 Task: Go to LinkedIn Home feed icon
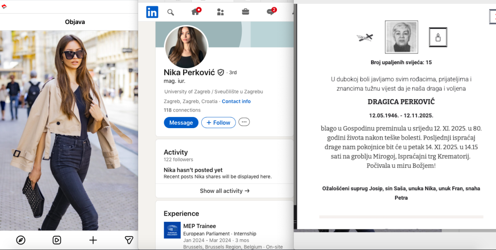tap(196, 12)
